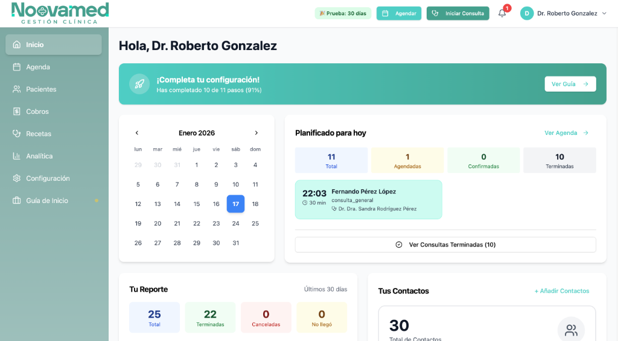
Task: Click the 22 Terminadas report tile
Action: tap(210, 318)
